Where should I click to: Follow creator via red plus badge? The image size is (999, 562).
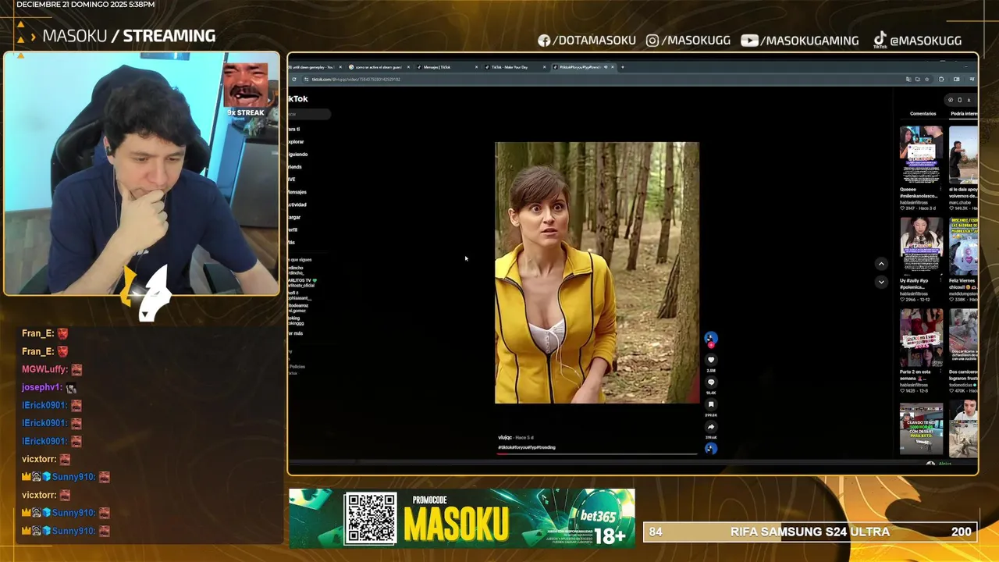(x=711, y=344)
